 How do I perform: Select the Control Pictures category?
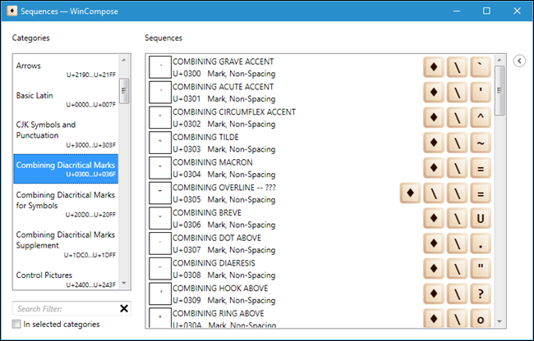pos(66,280)
